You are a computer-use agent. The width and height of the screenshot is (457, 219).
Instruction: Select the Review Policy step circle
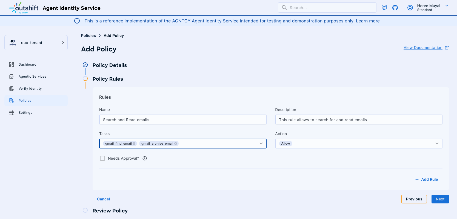click(85, 210)
